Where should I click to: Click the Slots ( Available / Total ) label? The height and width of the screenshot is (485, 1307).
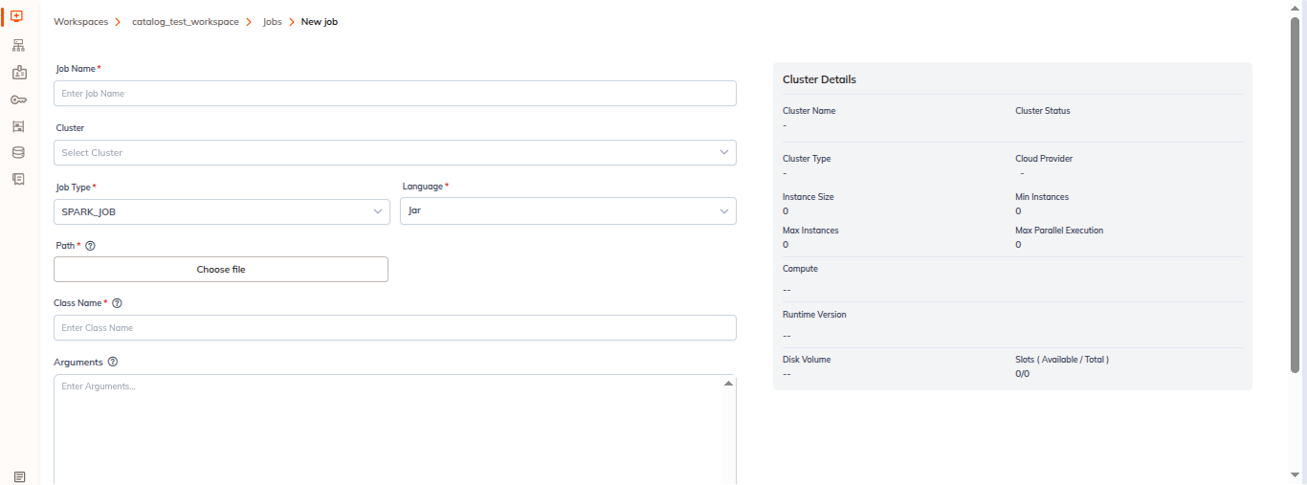(x=1062, y=360)
